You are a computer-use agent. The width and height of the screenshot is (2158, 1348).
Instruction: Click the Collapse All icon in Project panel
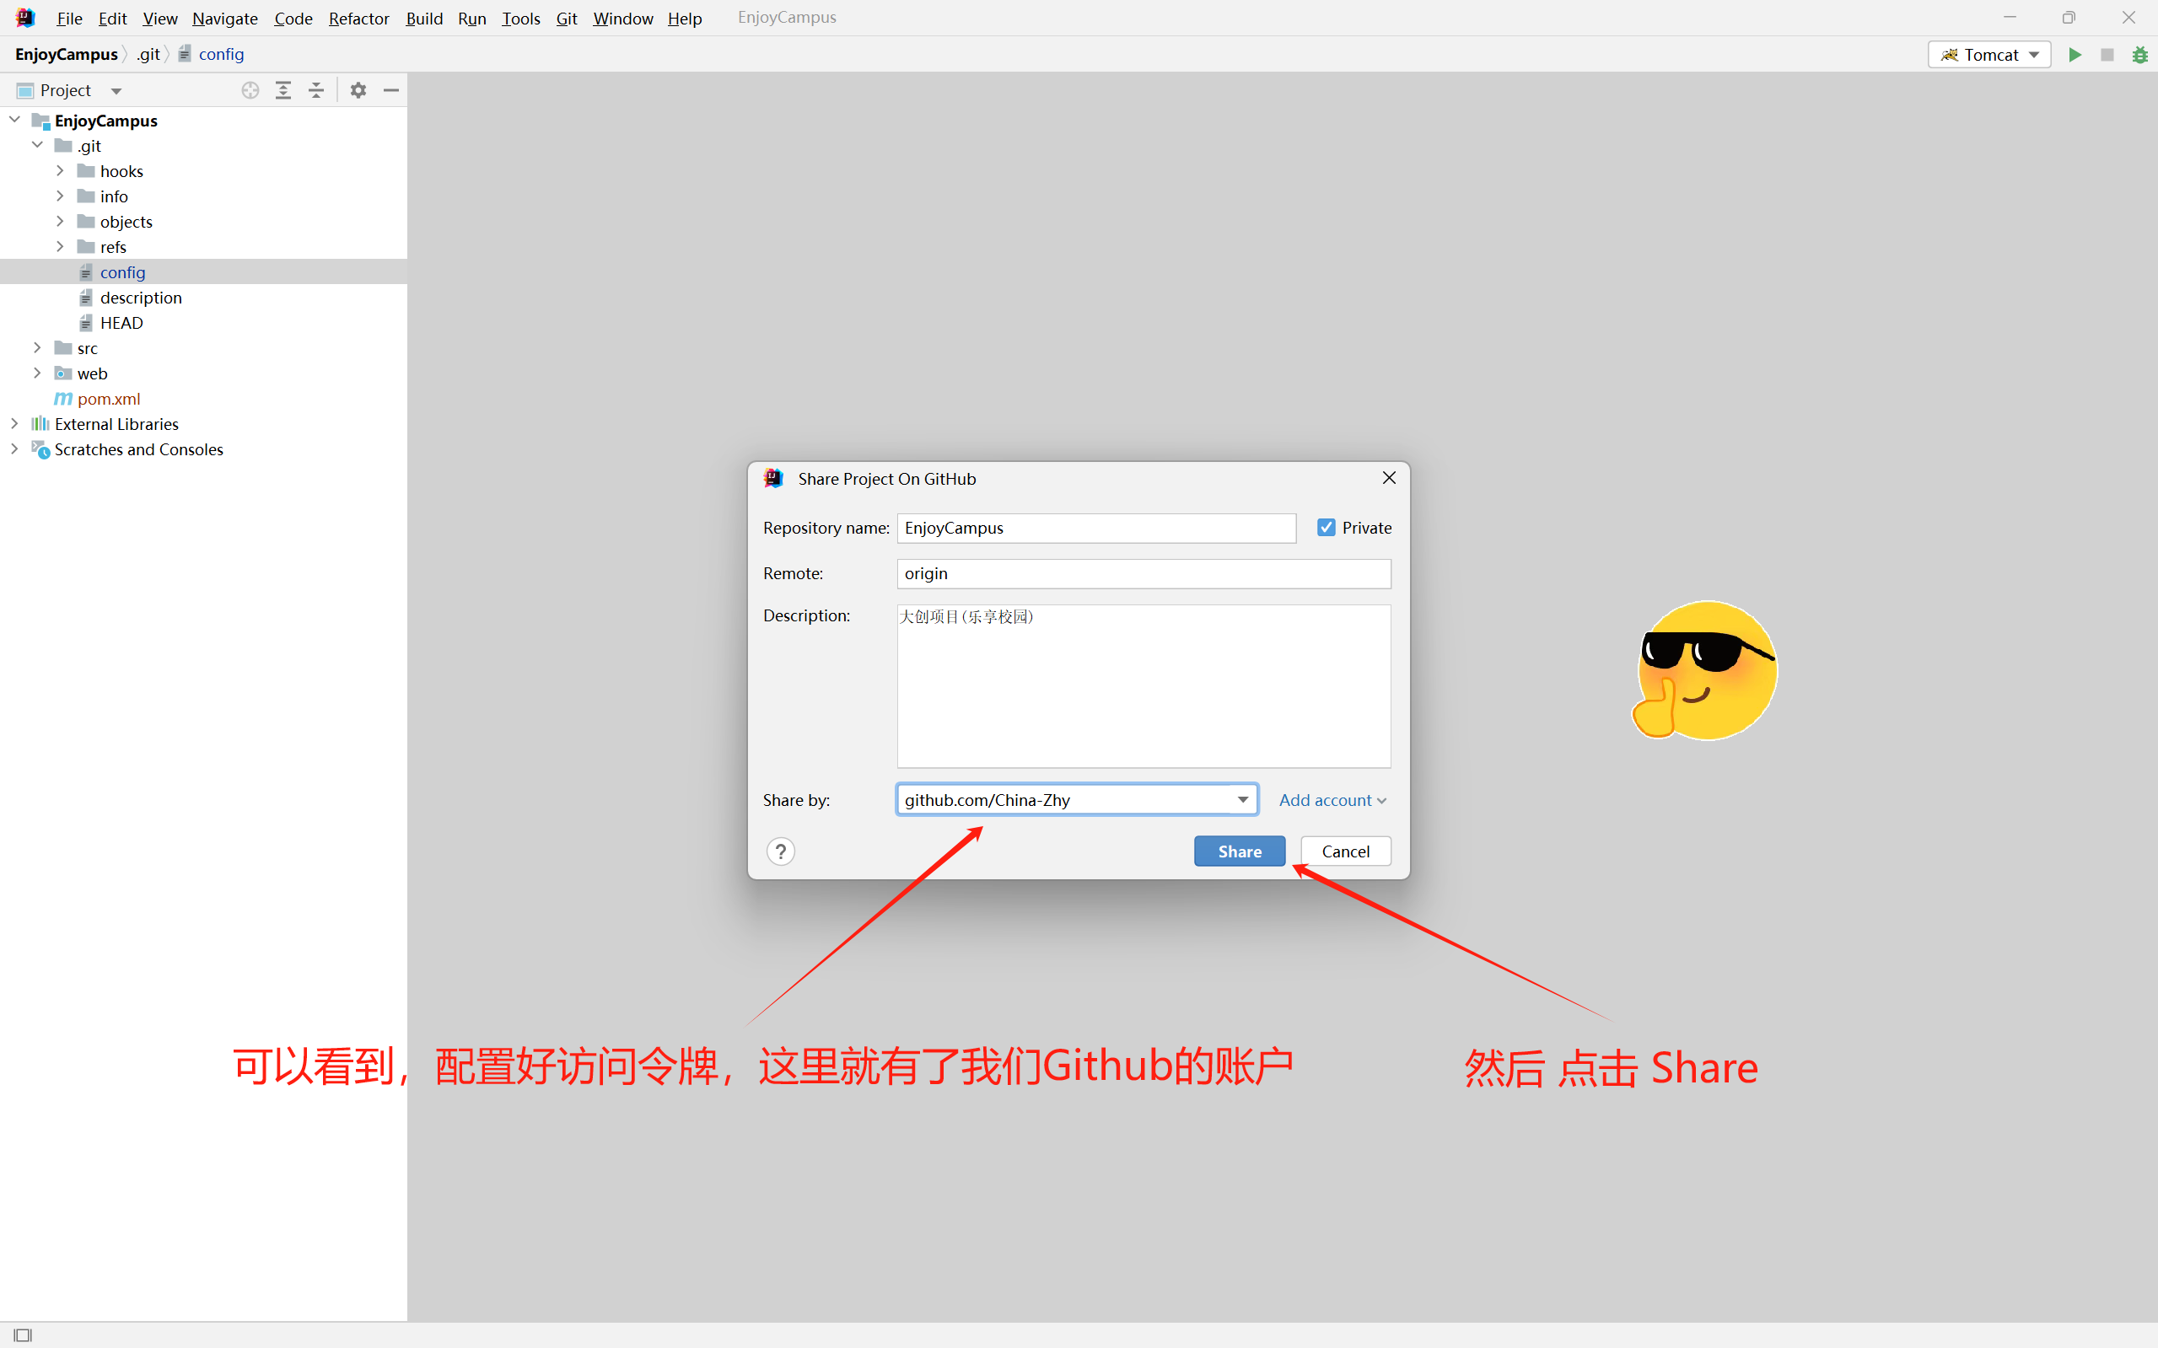(x=316, y=90)
